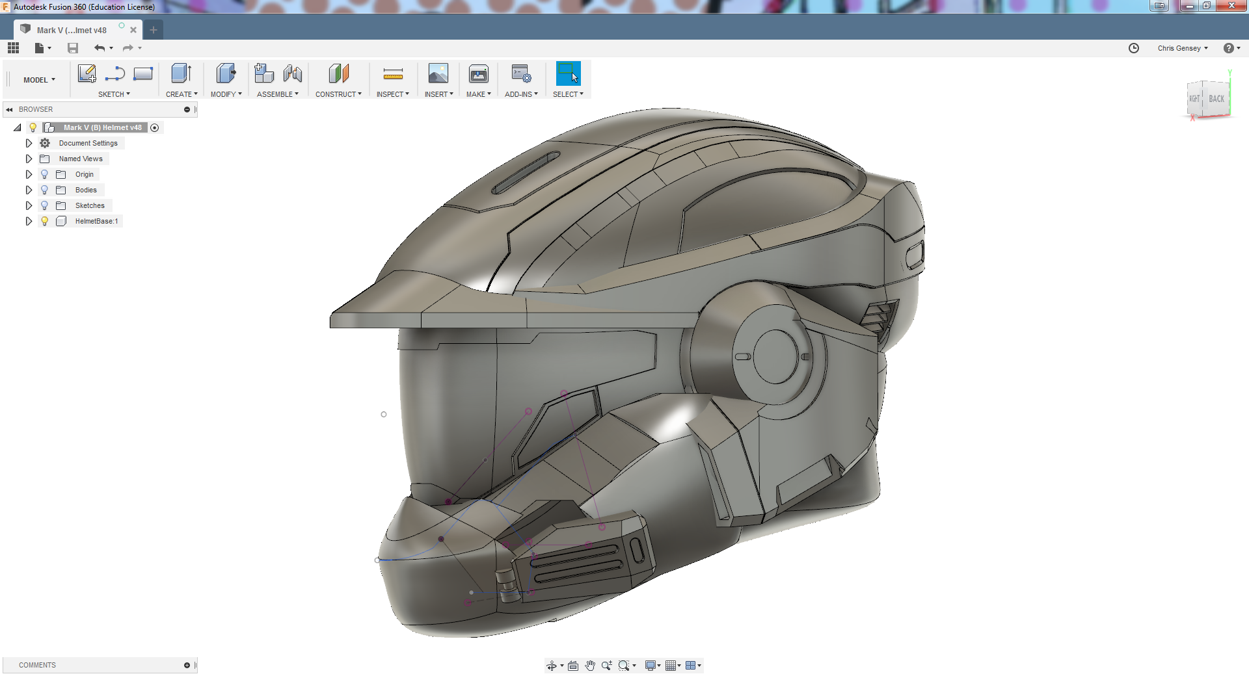This screenshot has height=676, width=1249.
Task: Click the Pan hand tool
Action: tap(589, 666)
